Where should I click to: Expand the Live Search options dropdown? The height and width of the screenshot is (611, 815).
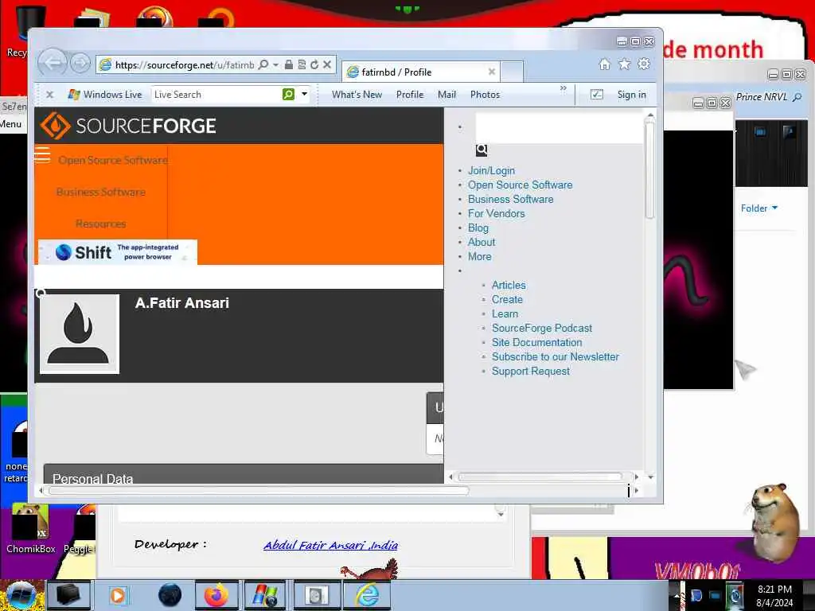click(x=305, y=95)
